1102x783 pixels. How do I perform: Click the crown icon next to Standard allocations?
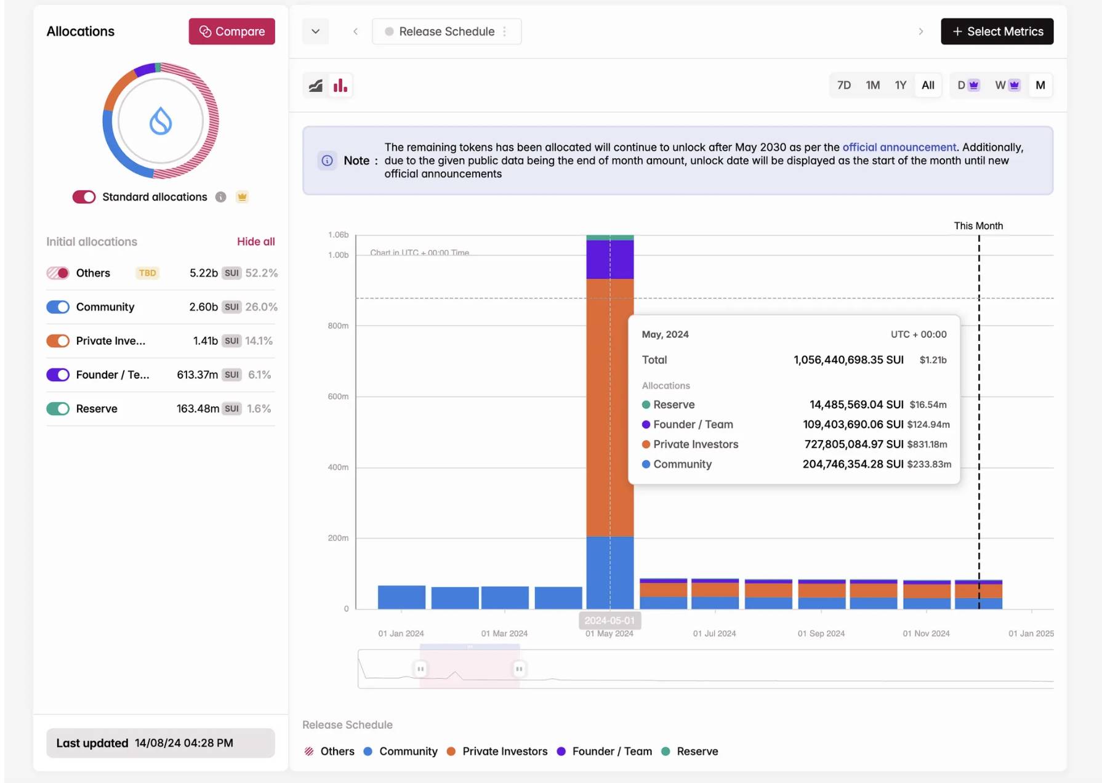(x=242, y=197)
